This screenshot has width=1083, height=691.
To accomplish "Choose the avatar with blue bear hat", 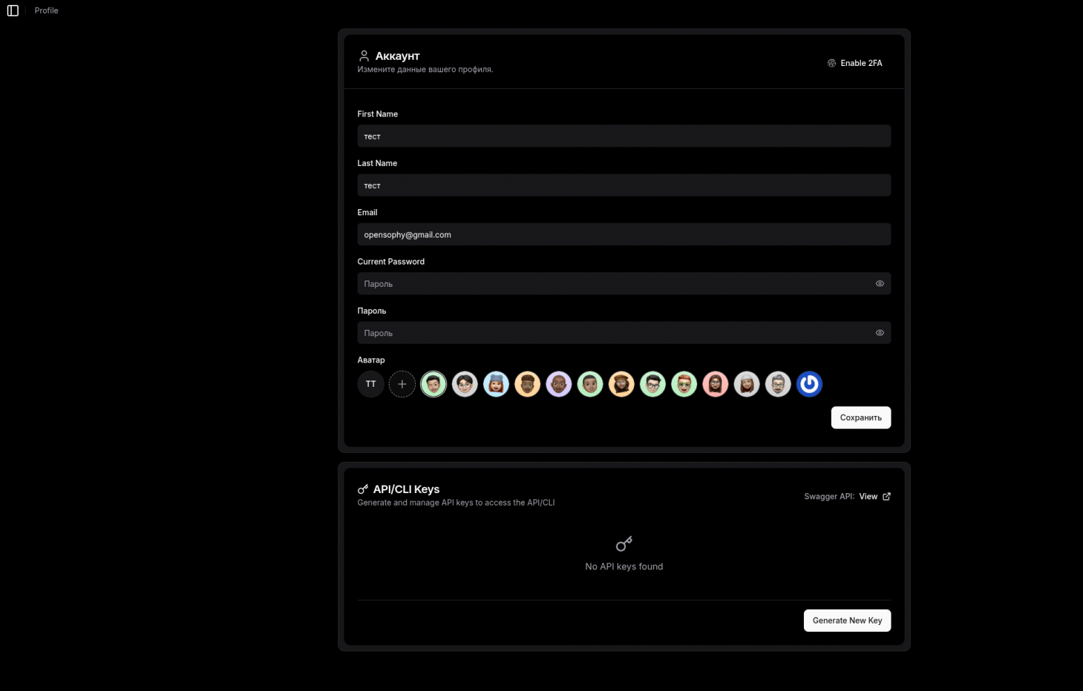I will click(496, 384).
